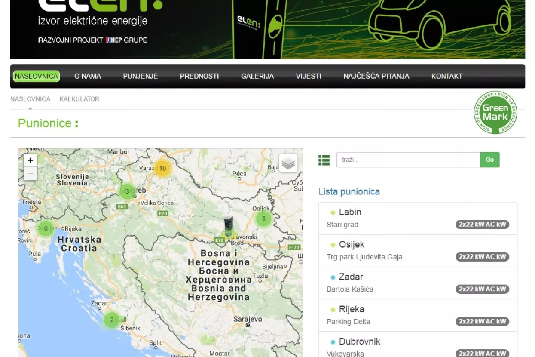Click the Green Mark excellence badge
Screen dimensions: 535x357
[495, 113]
